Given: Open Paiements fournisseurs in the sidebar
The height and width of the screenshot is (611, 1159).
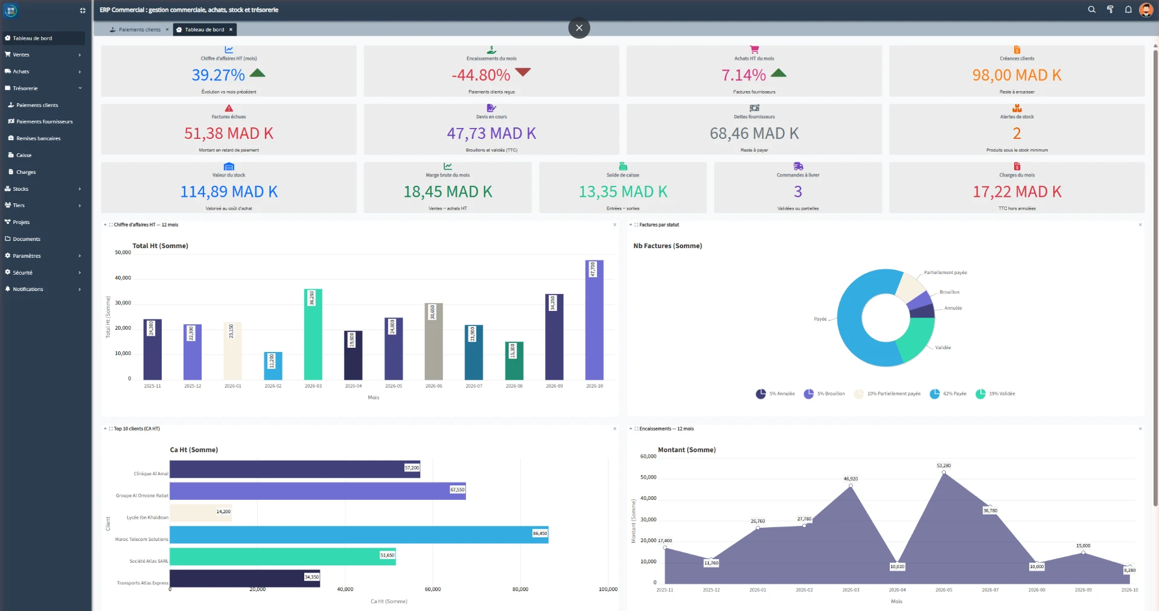Looking at the screenshot, I should [45, 122].
